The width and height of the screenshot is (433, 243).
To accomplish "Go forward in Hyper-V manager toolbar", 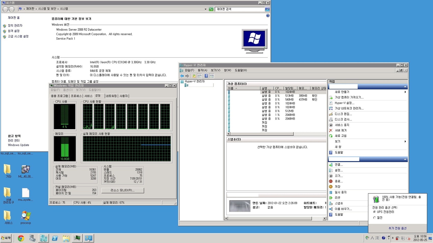I will pos(187,76).
